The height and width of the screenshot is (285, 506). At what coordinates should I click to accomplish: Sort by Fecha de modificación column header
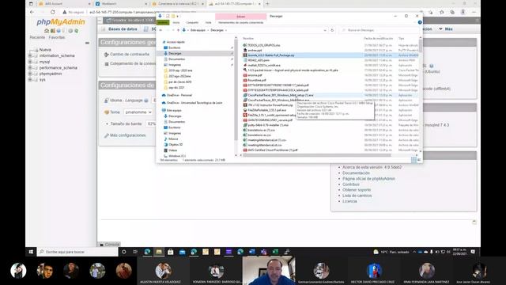[379, 39]
